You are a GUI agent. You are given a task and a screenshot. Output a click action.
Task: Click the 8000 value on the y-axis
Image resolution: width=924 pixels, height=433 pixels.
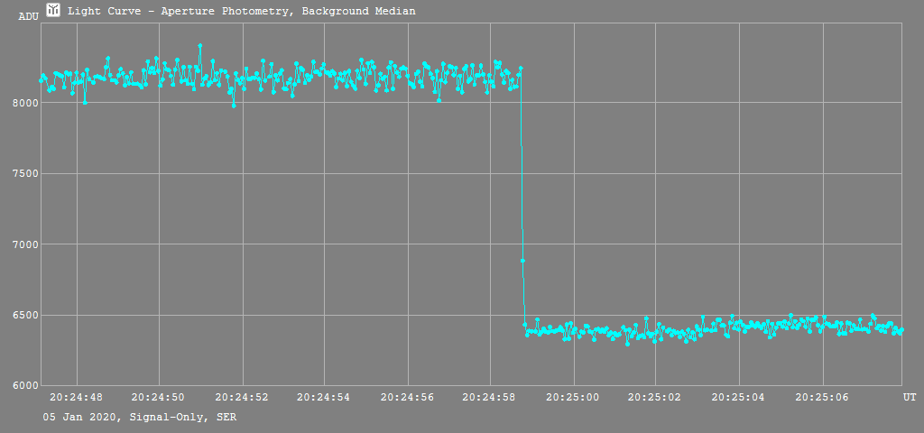coord(24,103)
